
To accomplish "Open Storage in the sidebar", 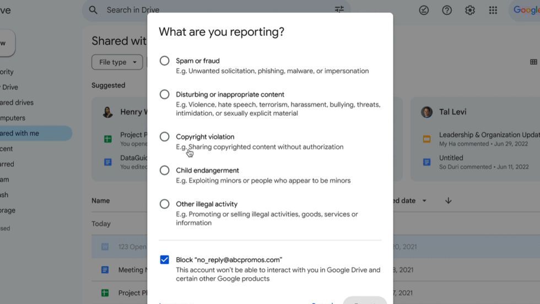I will pos(8,210).
